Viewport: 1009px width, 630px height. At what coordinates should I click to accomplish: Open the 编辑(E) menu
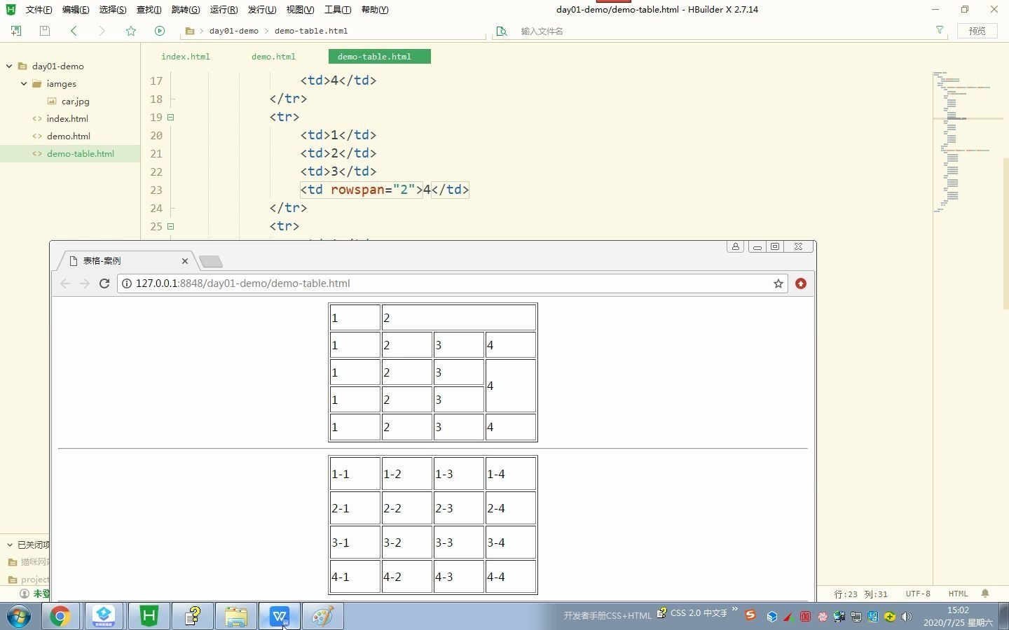pyautogui.click(x=76, y=10)
